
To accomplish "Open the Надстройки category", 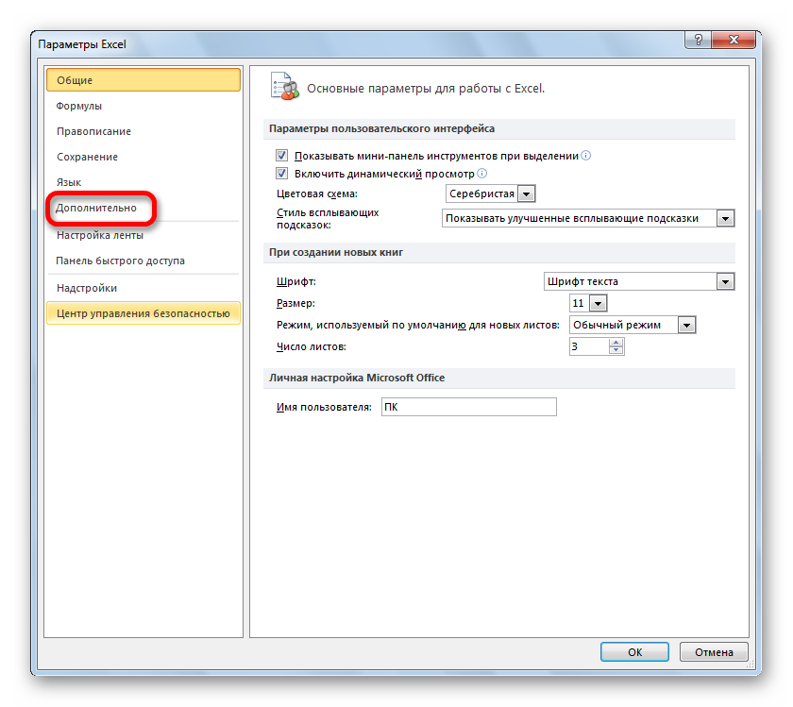I will coord(143,288).
